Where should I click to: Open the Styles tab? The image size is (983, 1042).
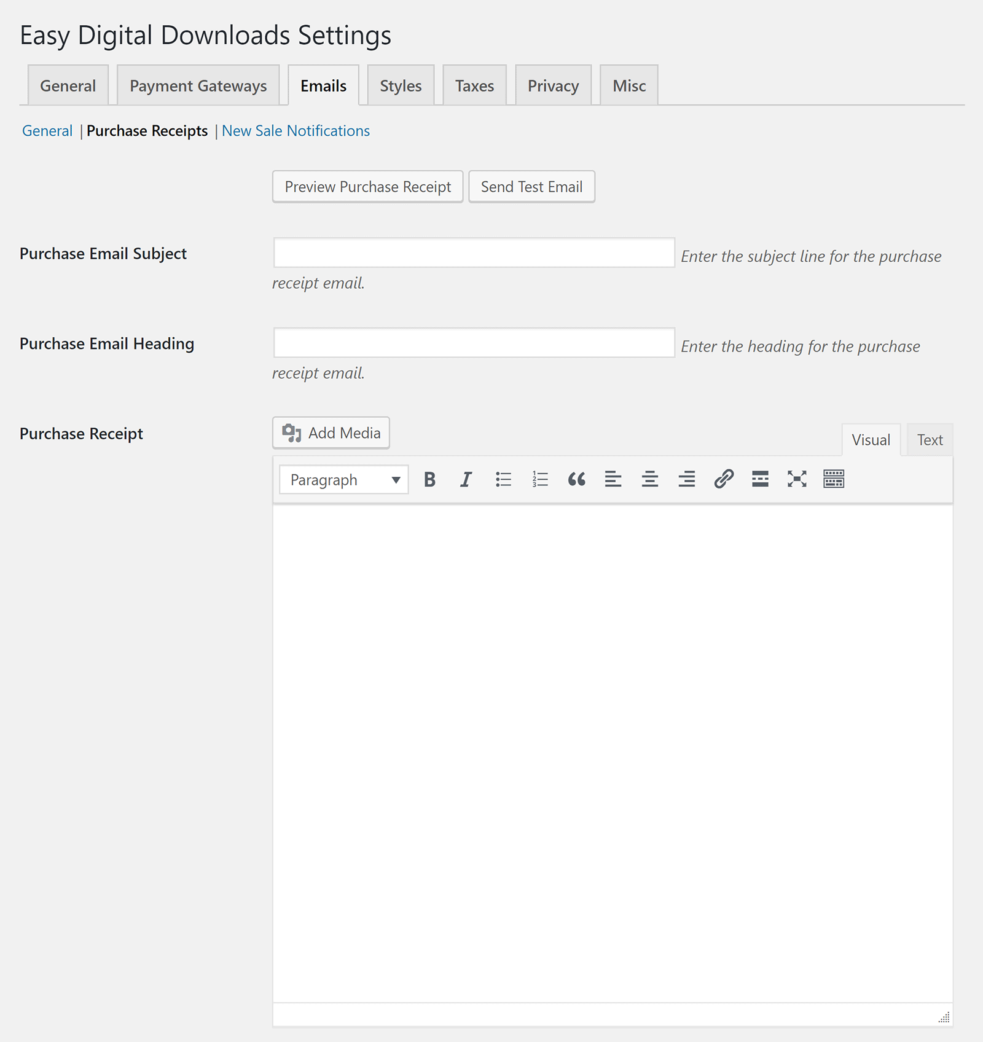(x=401, y=85)
